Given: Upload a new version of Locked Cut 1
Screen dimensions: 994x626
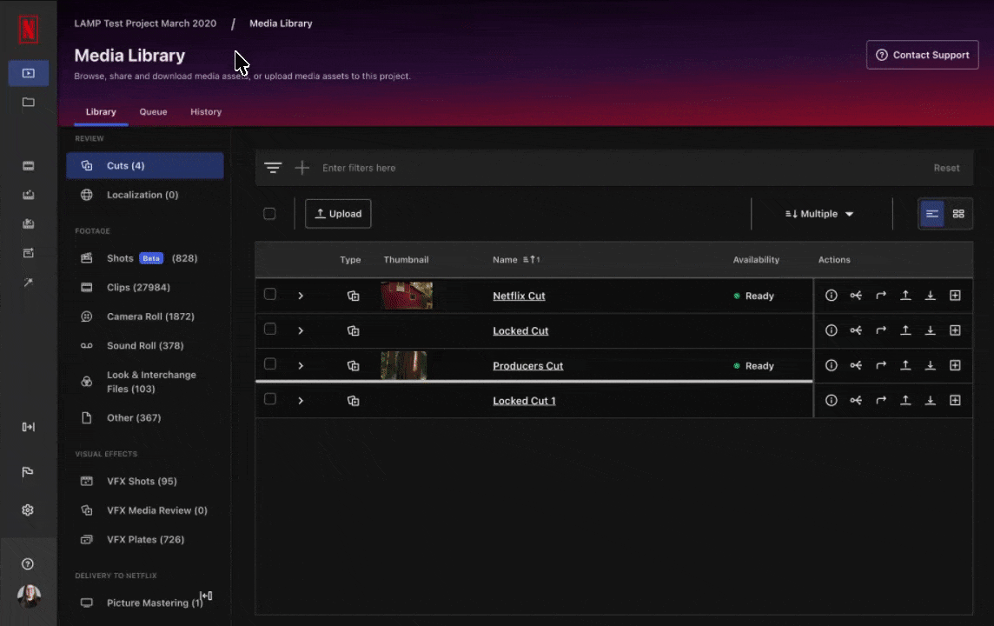Looking at the screenshot, I should coord(905,400).
